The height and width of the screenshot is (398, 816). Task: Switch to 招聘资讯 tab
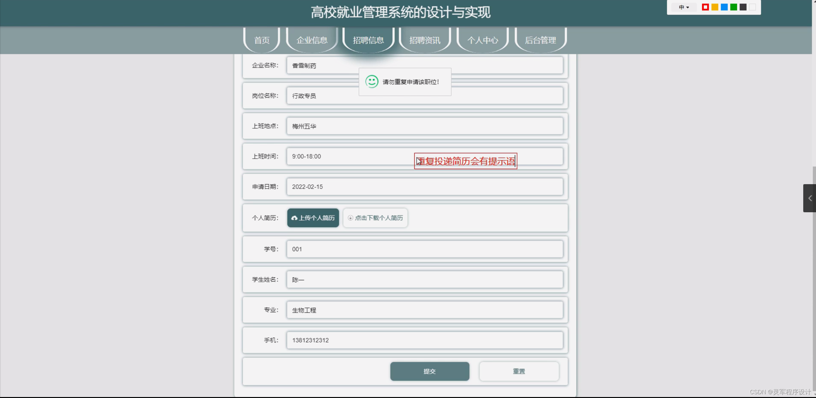pyautogui.click(x=425, y=40)
